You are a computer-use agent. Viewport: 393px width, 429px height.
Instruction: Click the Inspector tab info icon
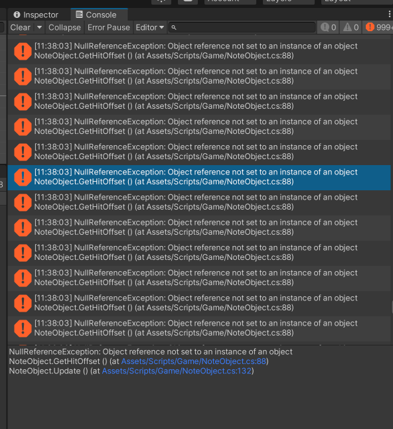(x=17, y=15)
